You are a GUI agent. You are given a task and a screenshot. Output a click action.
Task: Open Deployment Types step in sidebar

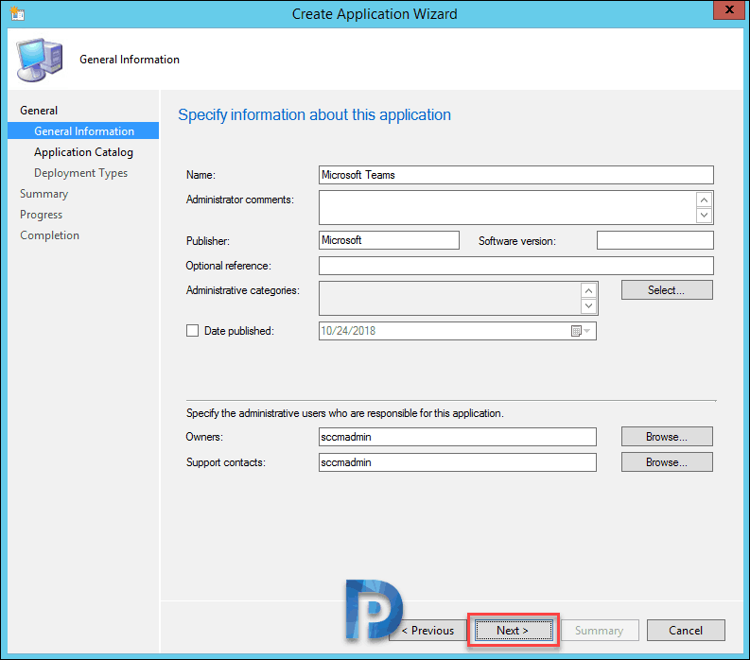point(80,173)
